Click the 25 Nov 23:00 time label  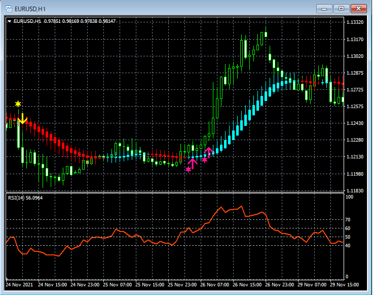(x=182, y=284)
